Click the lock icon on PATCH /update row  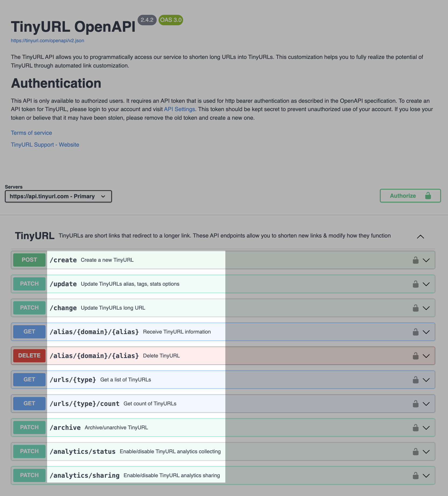click(415, 284)
